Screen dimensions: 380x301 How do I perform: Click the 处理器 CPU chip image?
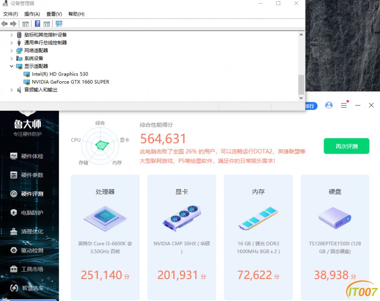click(x=105, y=219)
